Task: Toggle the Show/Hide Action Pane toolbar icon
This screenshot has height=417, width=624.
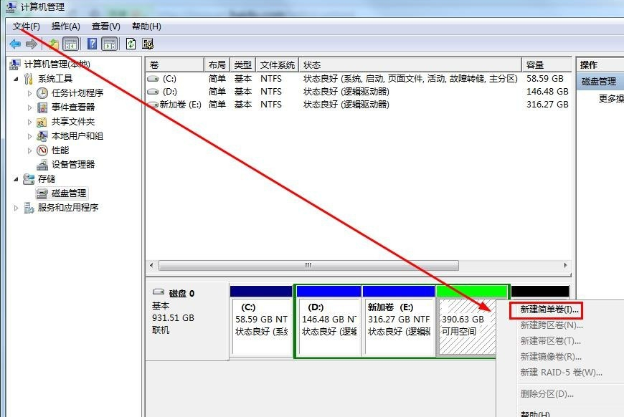Action: click(110, 43)
